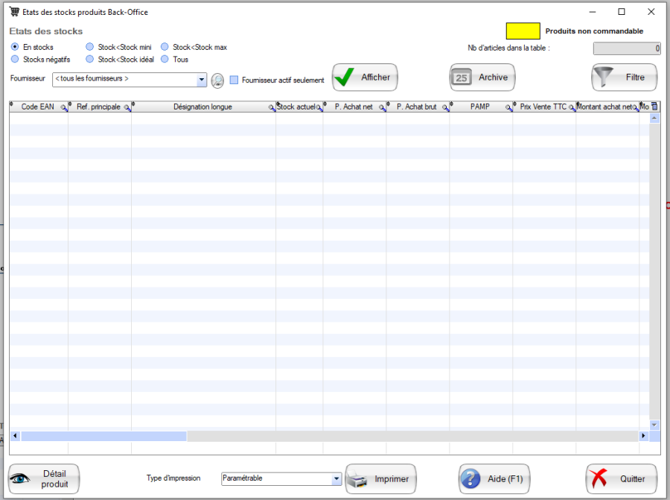The height and width of the screenshot is (500, 670).
Task: Click the grid icon at the table header's right end
Action: (654, 107)
